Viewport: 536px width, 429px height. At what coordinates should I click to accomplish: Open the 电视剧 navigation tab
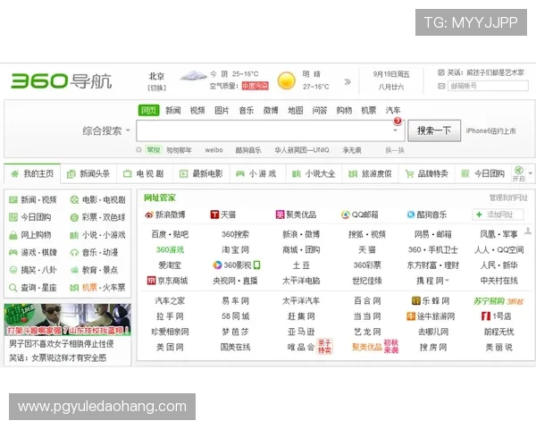(144, 173)
